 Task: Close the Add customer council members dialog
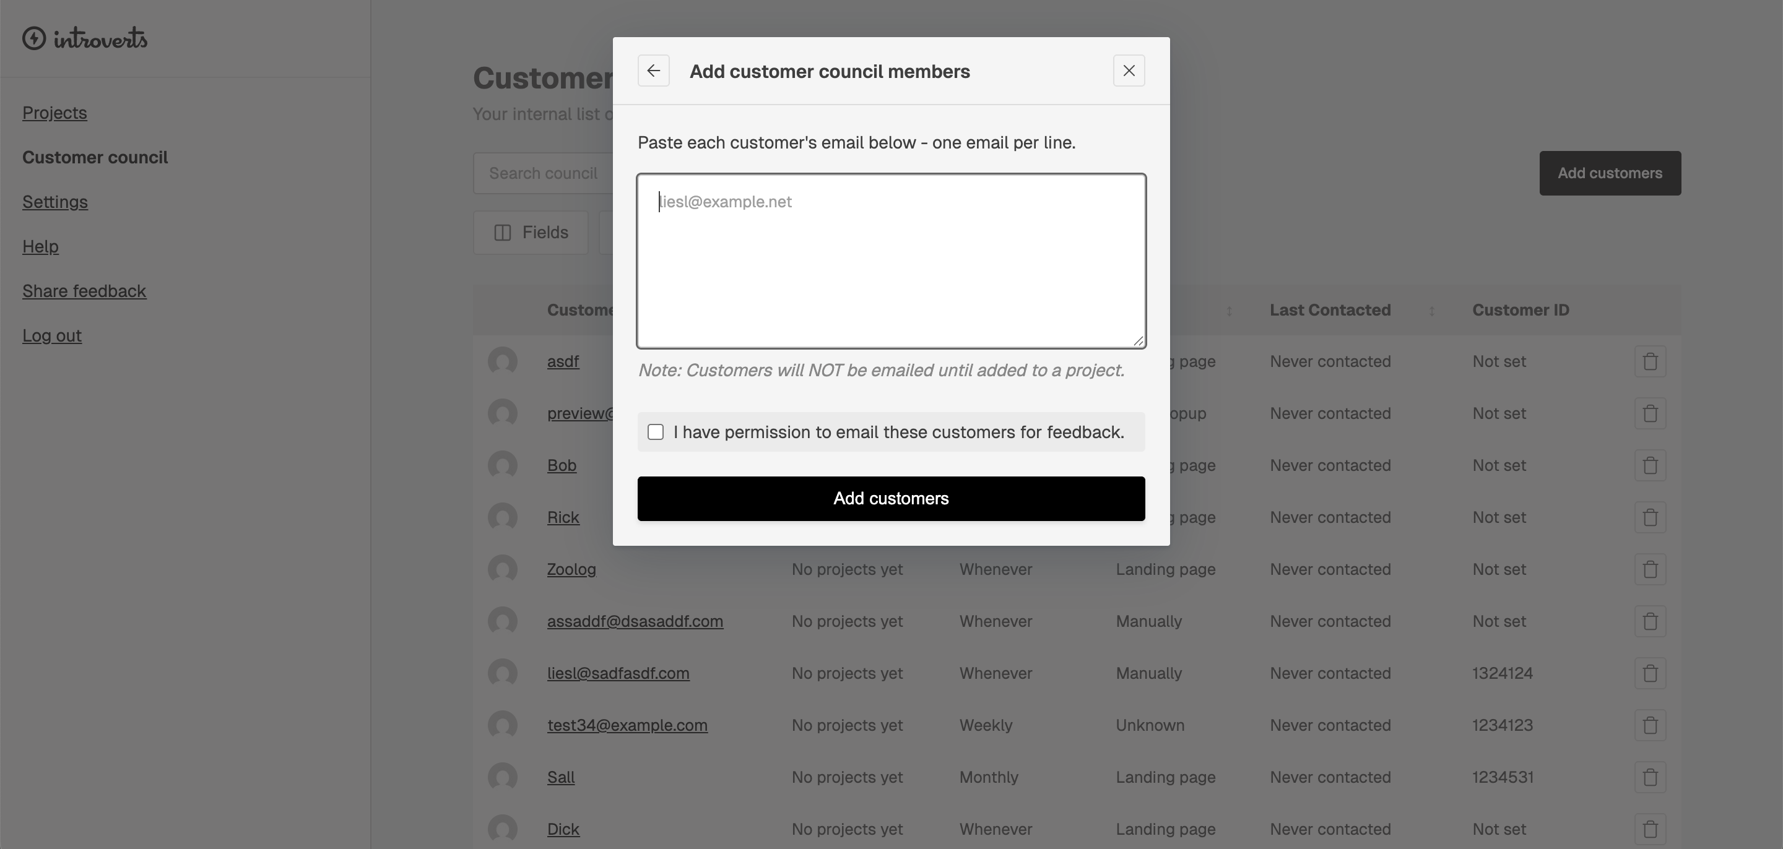1128,71
